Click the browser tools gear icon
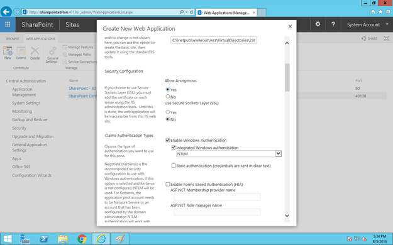The image size is (393, 245). tap(388, 12)
